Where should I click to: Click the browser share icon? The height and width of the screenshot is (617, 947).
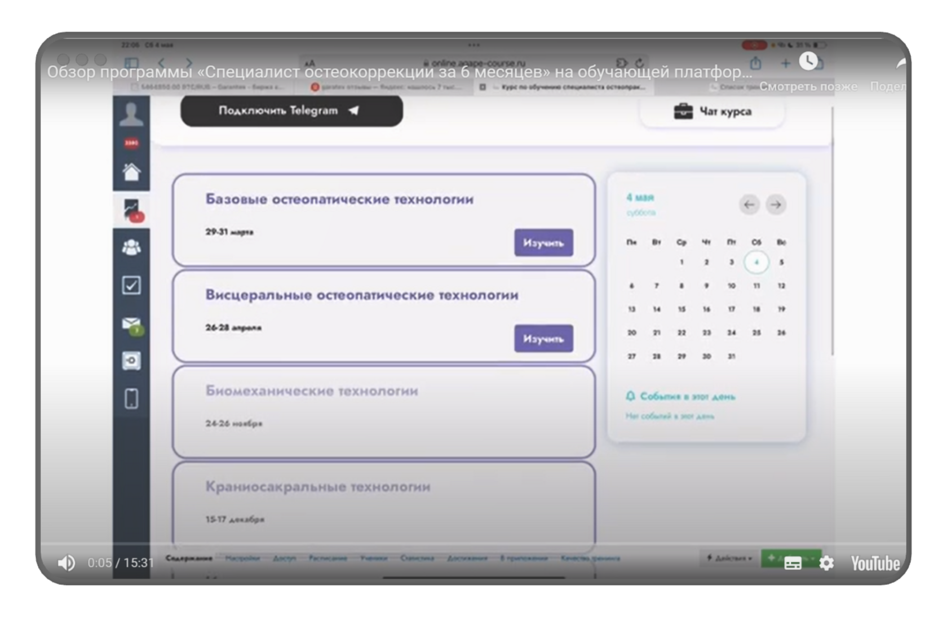click(756, 63)
